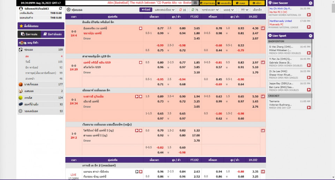Pick FT.1X2 odds 3.65 in first match
The image size is (335, 180).
(x=196, y=28)
